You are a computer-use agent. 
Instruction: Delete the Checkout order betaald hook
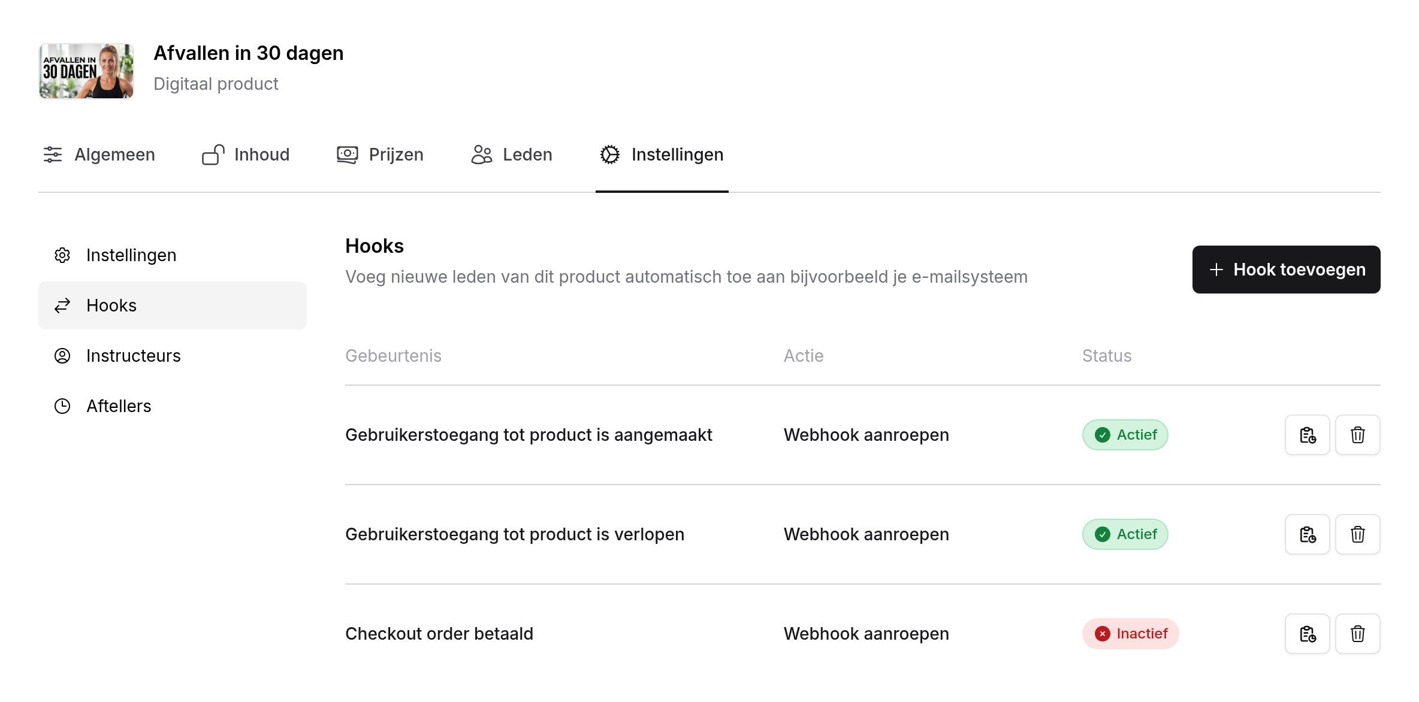[x=1357, y=634]
